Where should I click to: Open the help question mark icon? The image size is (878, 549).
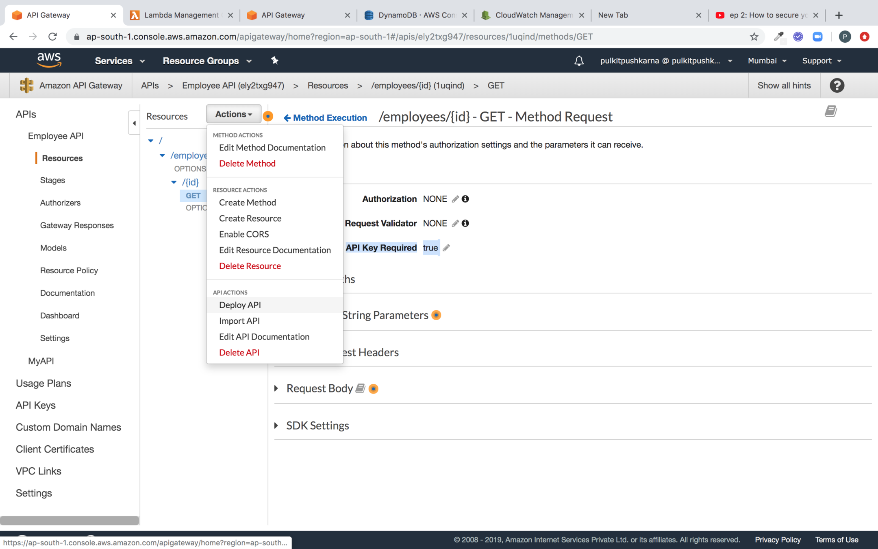coord(837,85)
